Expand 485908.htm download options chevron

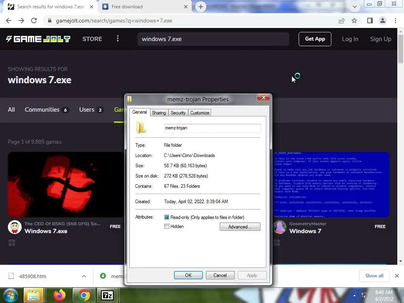84,276
